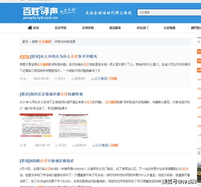
Task: Click the comment icon 评论1
Action: tap(55, 79)
